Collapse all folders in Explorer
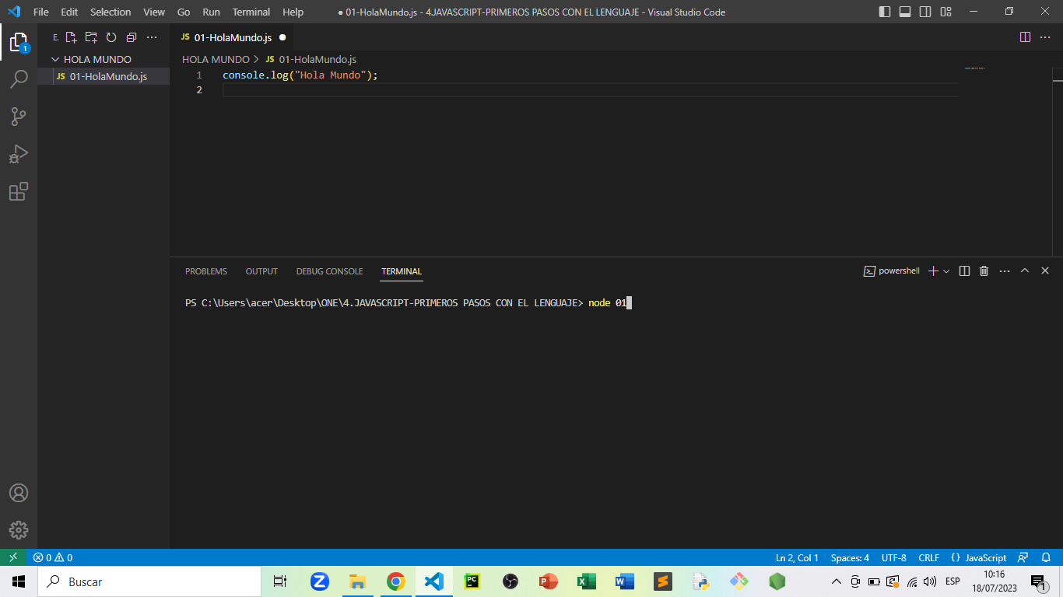 (x=132, y=37)
